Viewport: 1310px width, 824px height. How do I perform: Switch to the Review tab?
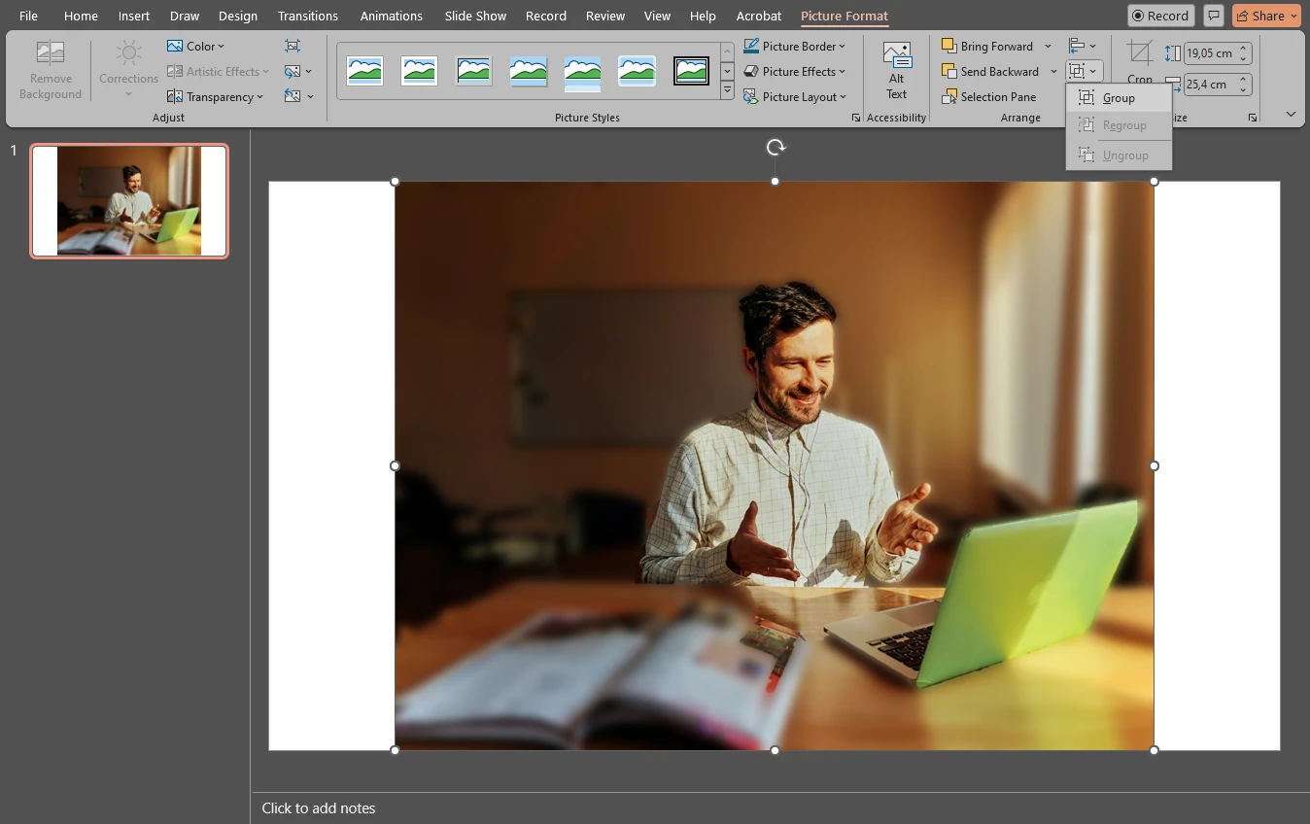[x=605, y=16]
